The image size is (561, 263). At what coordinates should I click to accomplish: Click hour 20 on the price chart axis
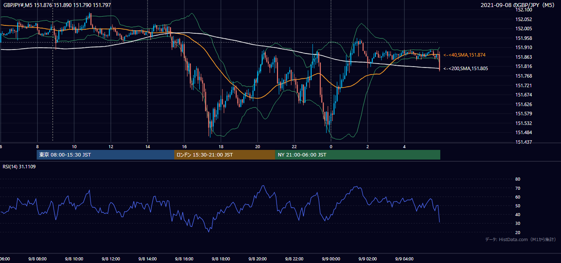pos(258,146)
